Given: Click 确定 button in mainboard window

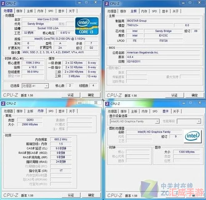Looking at the screenshot, I should pos(195,95).
